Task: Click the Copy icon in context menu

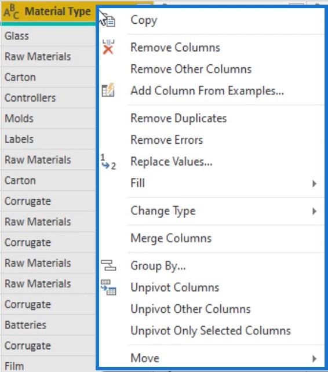Action: click(x=110, y=21)
